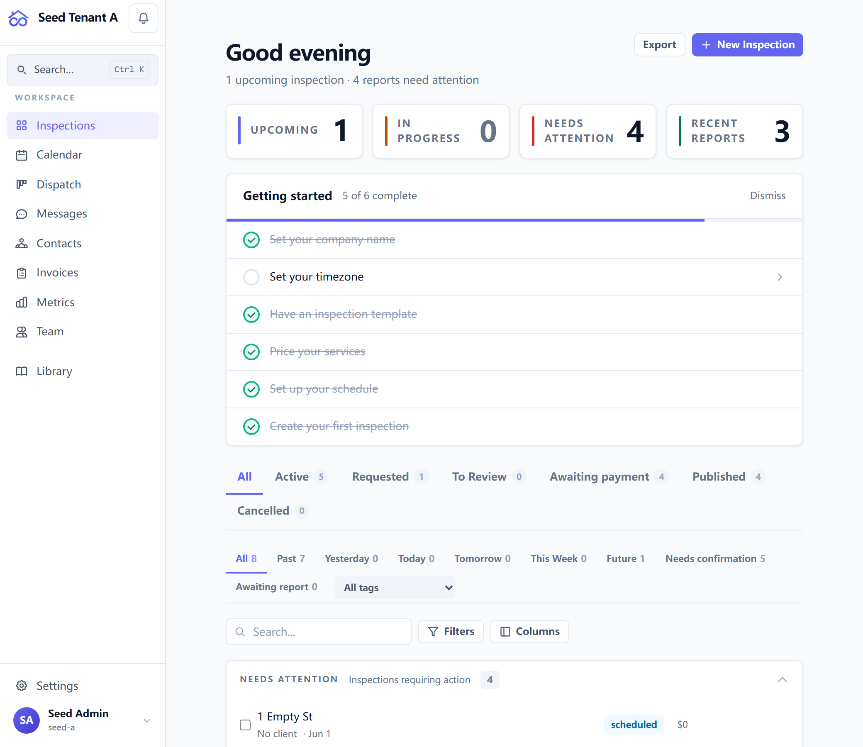Click the Messages chat bubble icon
Viewport: 863px width, 747px height.
point(21,214)
